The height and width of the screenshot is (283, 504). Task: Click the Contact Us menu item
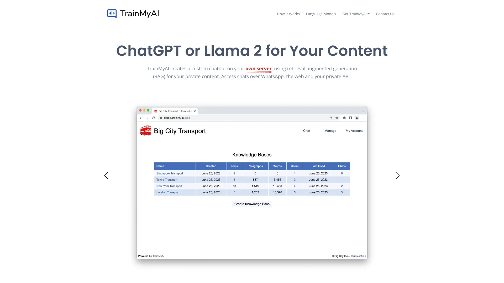385,13
